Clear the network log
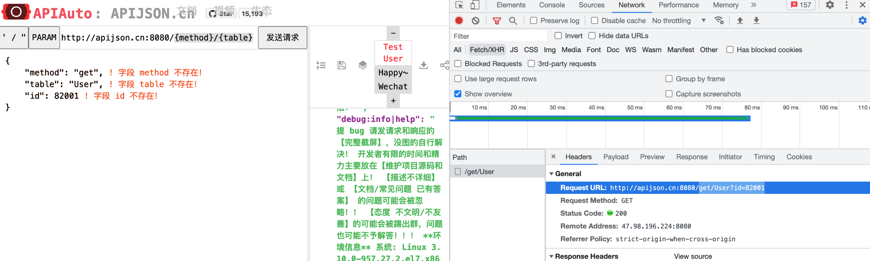The width and height of the screenshot is (870, 261). [x=476, y=21]
